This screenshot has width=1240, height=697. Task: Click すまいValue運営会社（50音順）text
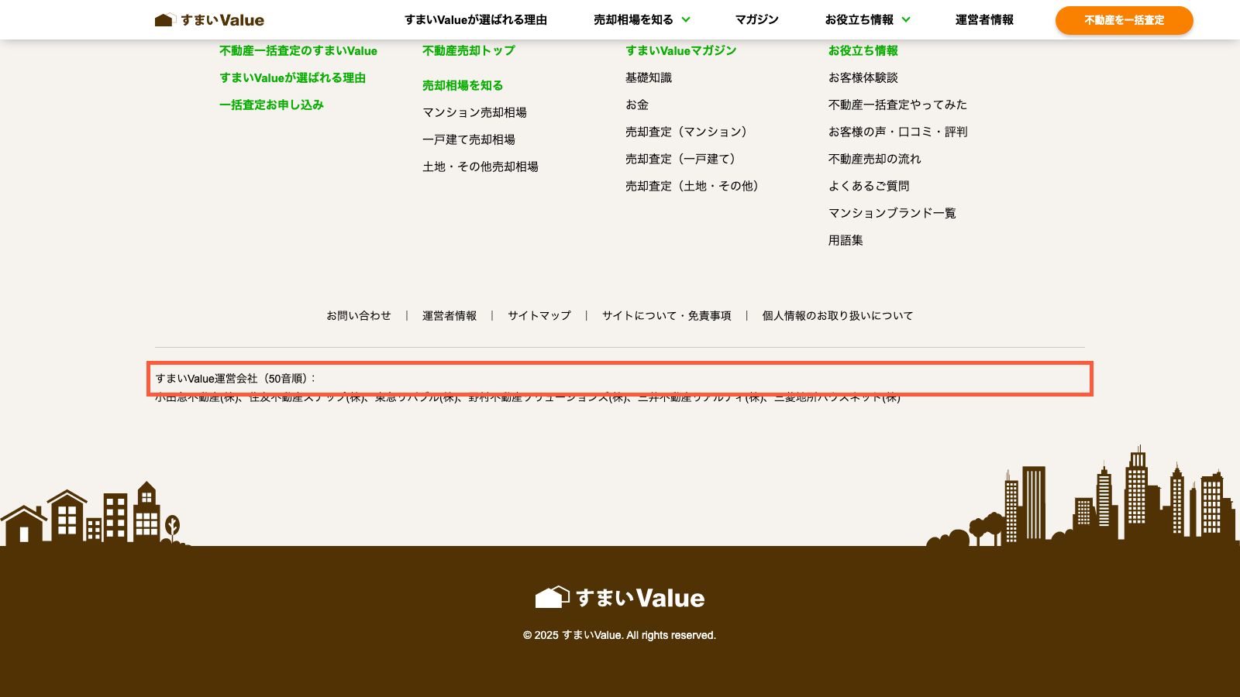pyautogui.click(x=236, y=379)
